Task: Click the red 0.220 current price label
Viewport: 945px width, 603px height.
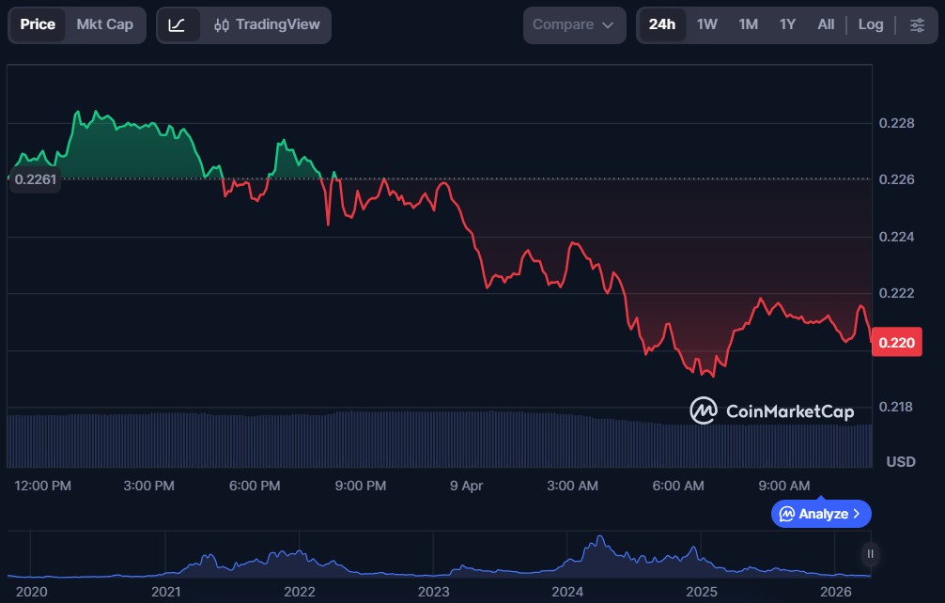Action: [x=897, y=343]
